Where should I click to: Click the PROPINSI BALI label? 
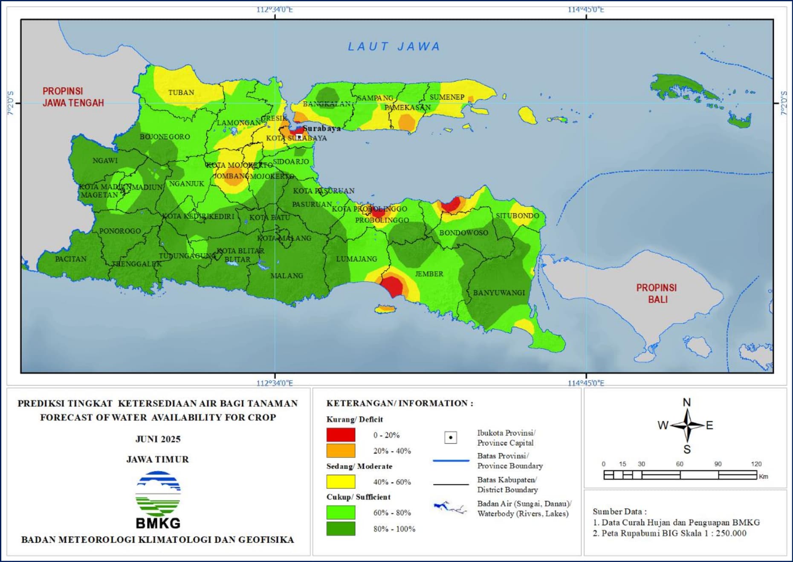point(657,294)
